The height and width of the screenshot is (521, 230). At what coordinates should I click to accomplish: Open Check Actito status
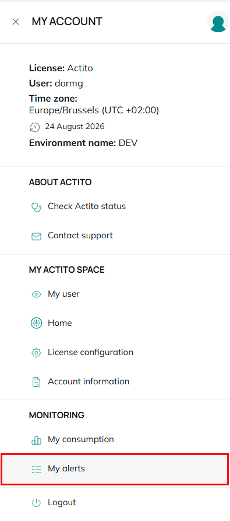pos(87,206)
